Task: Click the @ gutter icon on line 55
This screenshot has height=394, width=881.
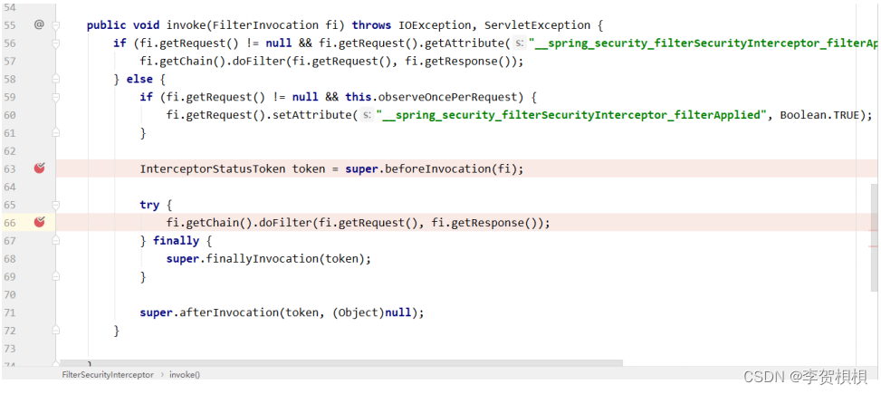Action: [x=39, y=24]
